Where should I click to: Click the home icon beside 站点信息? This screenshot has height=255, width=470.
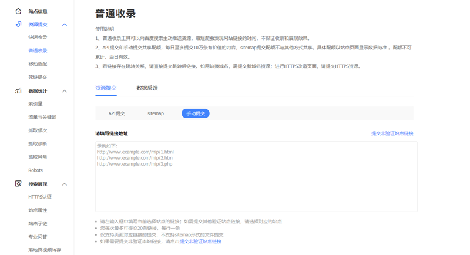coord(18,11)
